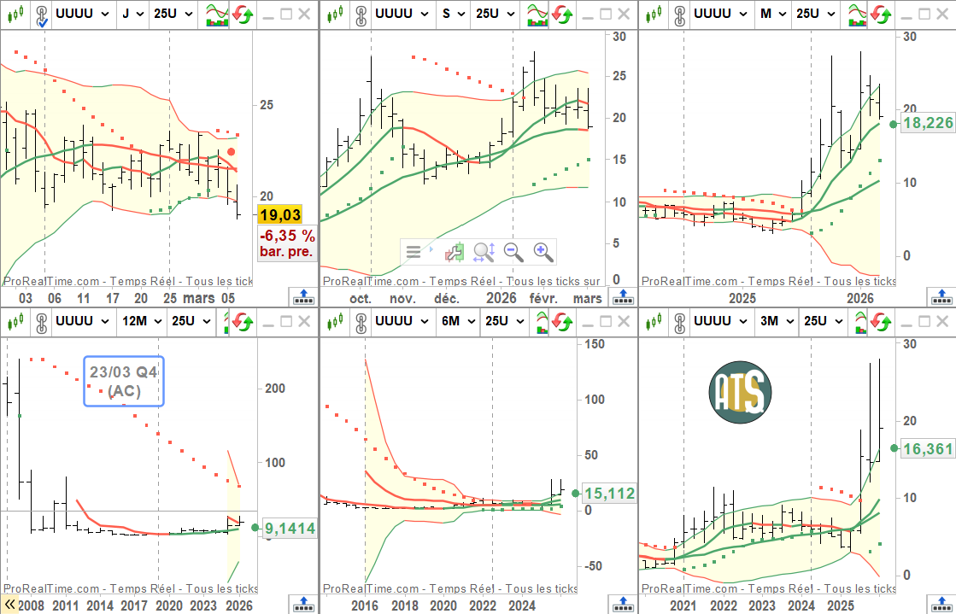Zoom in using the magnifier plus icon
Screen dimensions: 956x614
coord(543,252)
